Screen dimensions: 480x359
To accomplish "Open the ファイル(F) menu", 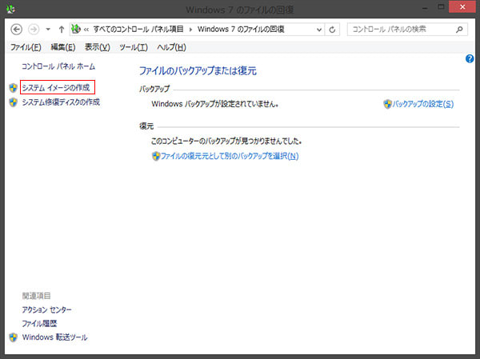I will click(x=26, y=47).
